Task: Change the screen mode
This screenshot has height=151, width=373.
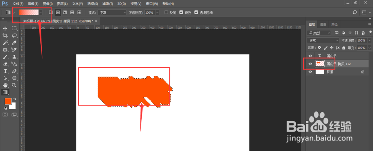Action: point(14,114)
